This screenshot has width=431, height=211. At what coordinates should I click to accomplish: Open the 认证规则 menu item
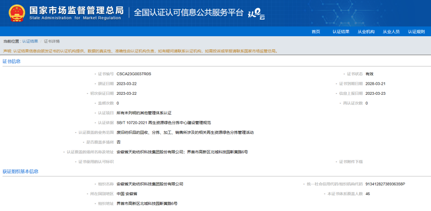[416, 31]
